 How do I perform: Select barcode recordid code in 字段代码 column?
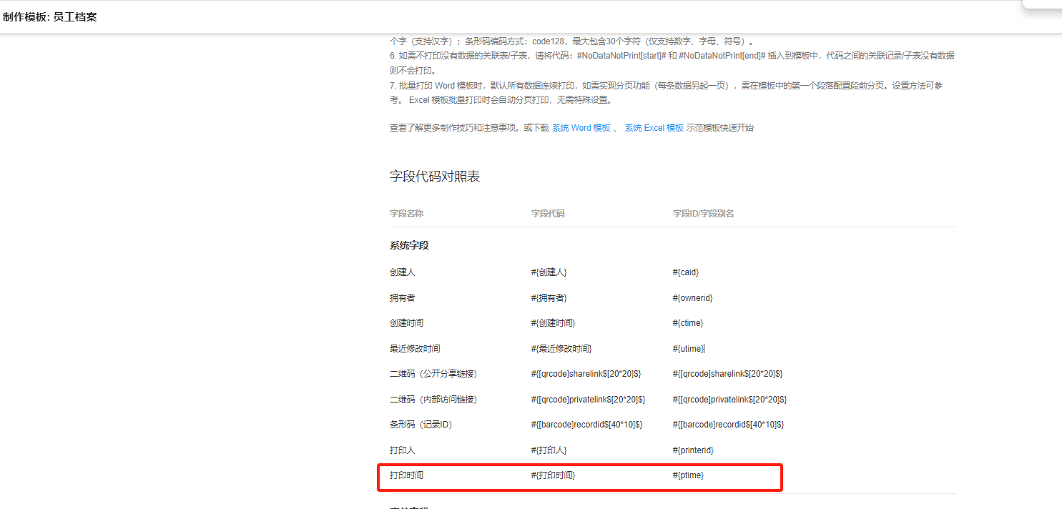(586, 425)
